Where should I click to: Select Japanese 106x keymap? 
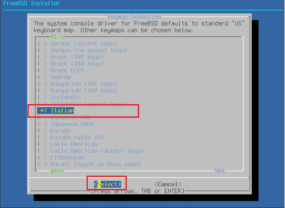[x=66, y=124]
